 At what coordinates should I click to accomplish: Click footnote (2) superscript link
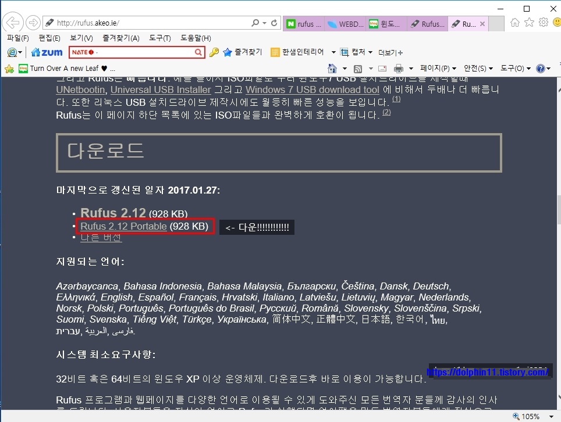pos(386,112)
